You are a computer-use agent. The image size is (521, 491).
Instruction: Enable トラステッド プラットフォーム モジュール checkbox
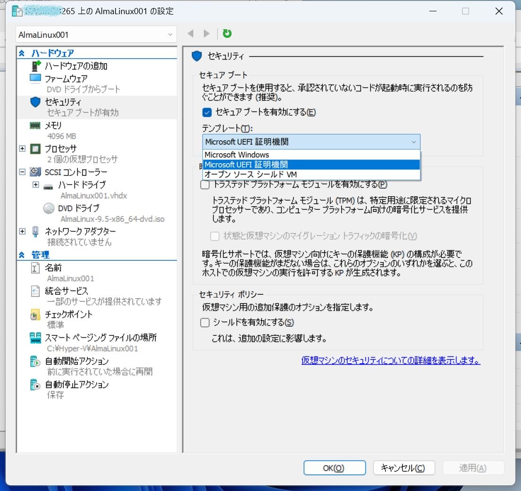pyautogui.click(x=205, y=185)
